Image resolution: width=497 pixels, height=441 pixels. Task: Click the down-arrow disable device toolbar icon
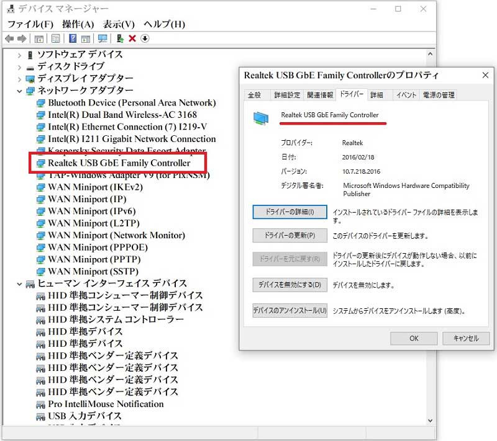click(145, 38)
